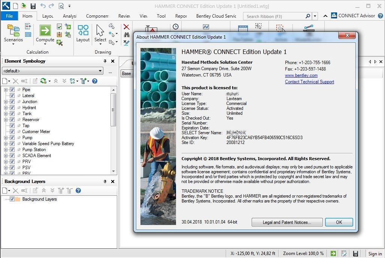Click the Find binoculars icon
This screenshot has width=385, height=258.
click(x=127, y=35)
